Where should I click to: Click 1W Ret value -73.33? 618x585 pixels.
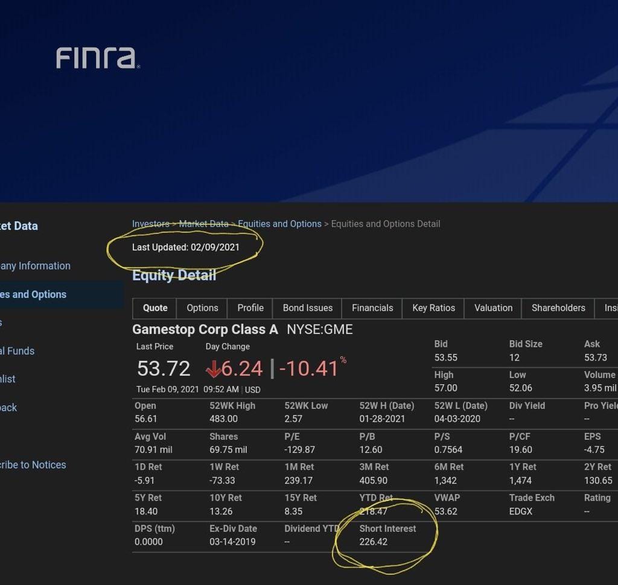[222, 481]
